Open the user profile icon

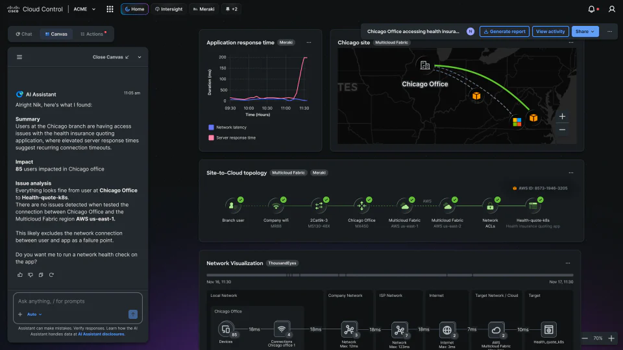coord(611,9)
